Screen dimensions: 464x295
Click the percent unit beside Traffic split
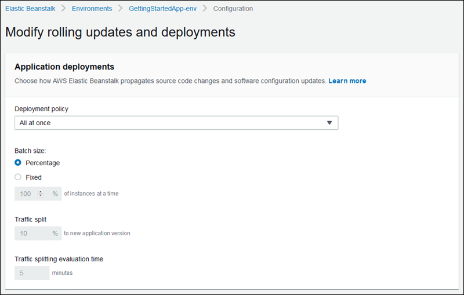click(55, 233)
